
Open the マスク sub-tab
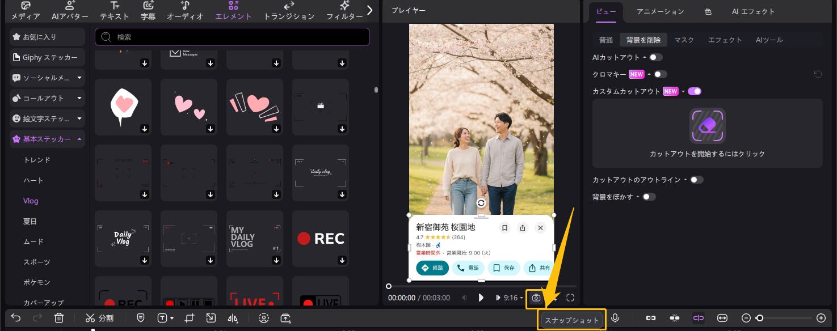point(684,40)
